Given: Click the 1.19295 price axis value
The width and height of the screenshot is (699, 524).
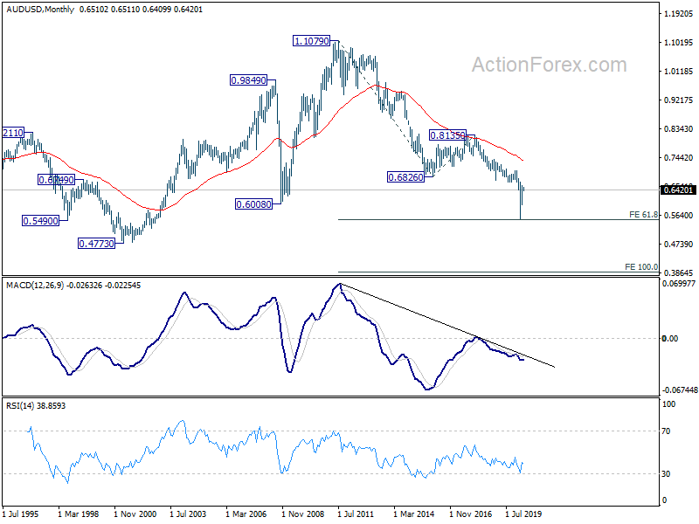Looking at the screenshot, I should (678, 15).
